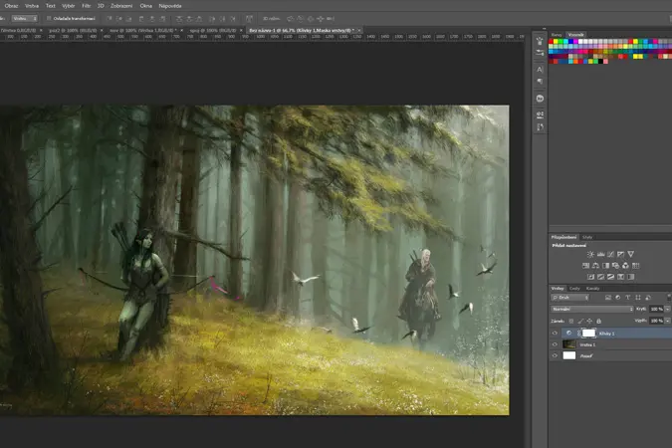Filter layers by smart objects icon
The width and height of the screenshot is (672, 448).
click(648, 298)
